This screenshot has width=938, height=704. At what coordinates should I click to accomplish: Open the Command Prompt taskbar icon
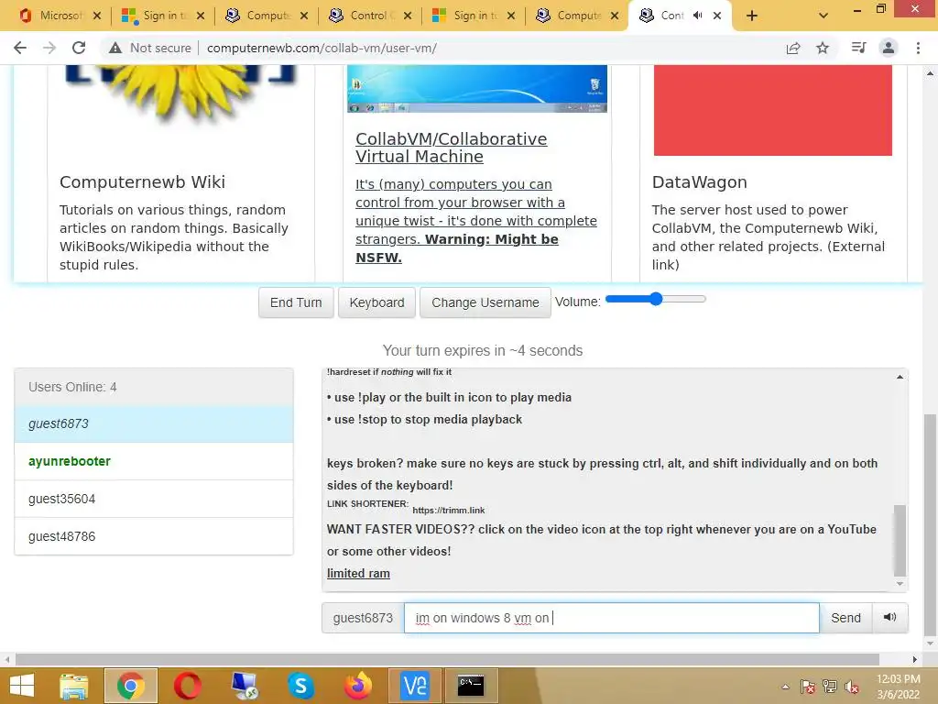(472, 686)
